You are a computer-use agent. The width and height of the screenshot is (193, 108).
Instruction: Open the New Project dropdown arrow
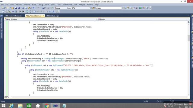click(x=5, y=8)
